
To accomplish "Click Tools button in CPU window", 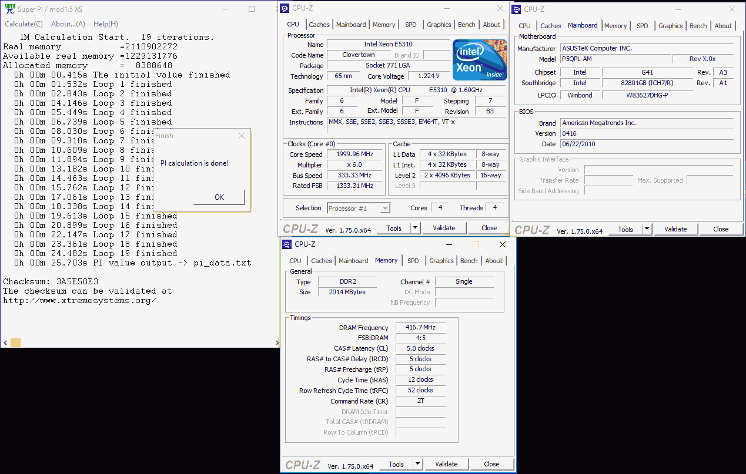I will click(394, 228).
